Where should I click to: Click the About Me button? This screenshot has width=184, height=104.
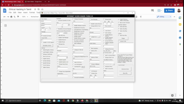coord(125,73)
